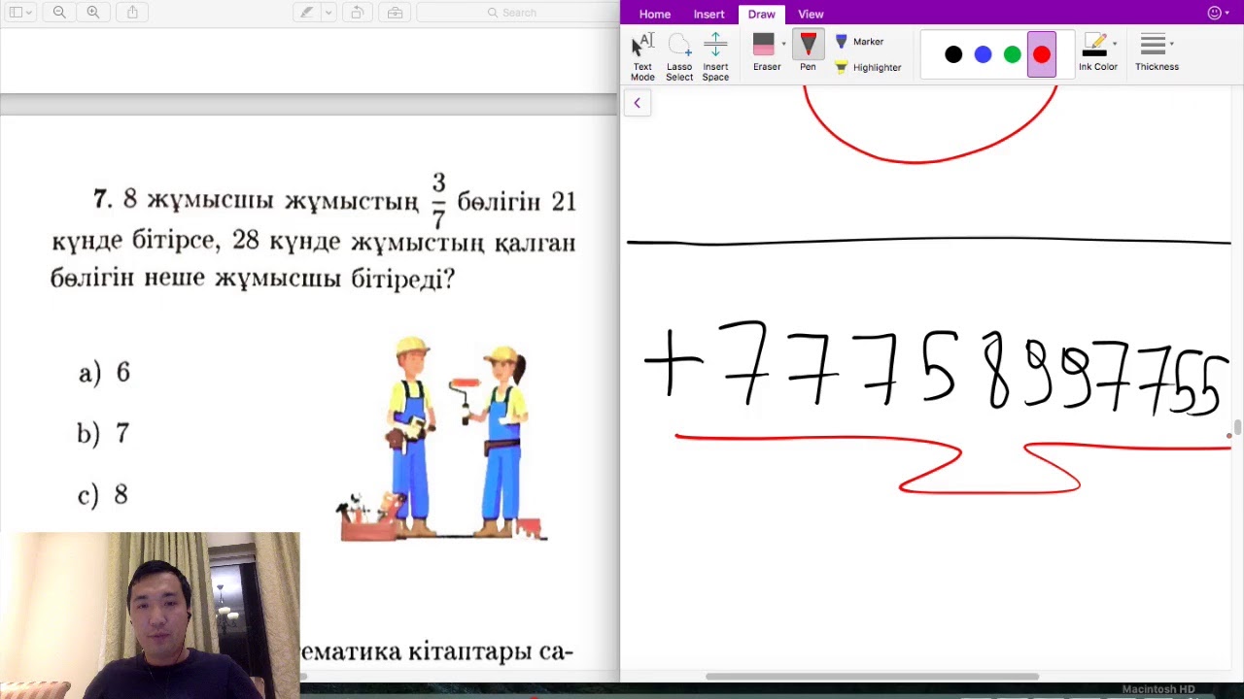1244x699 pixels.
Task: Switch to Text Mode in OneNote
Action: pos(642,56)
